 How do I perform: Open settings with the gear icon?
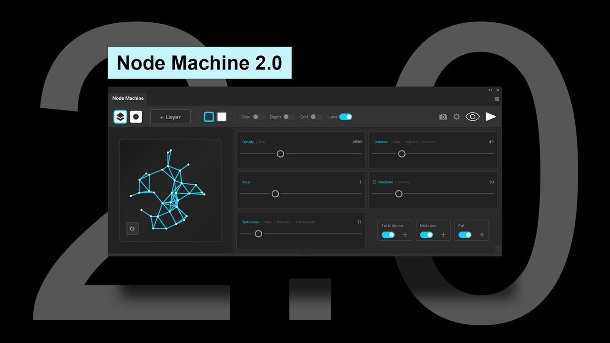tap(457, 117)
